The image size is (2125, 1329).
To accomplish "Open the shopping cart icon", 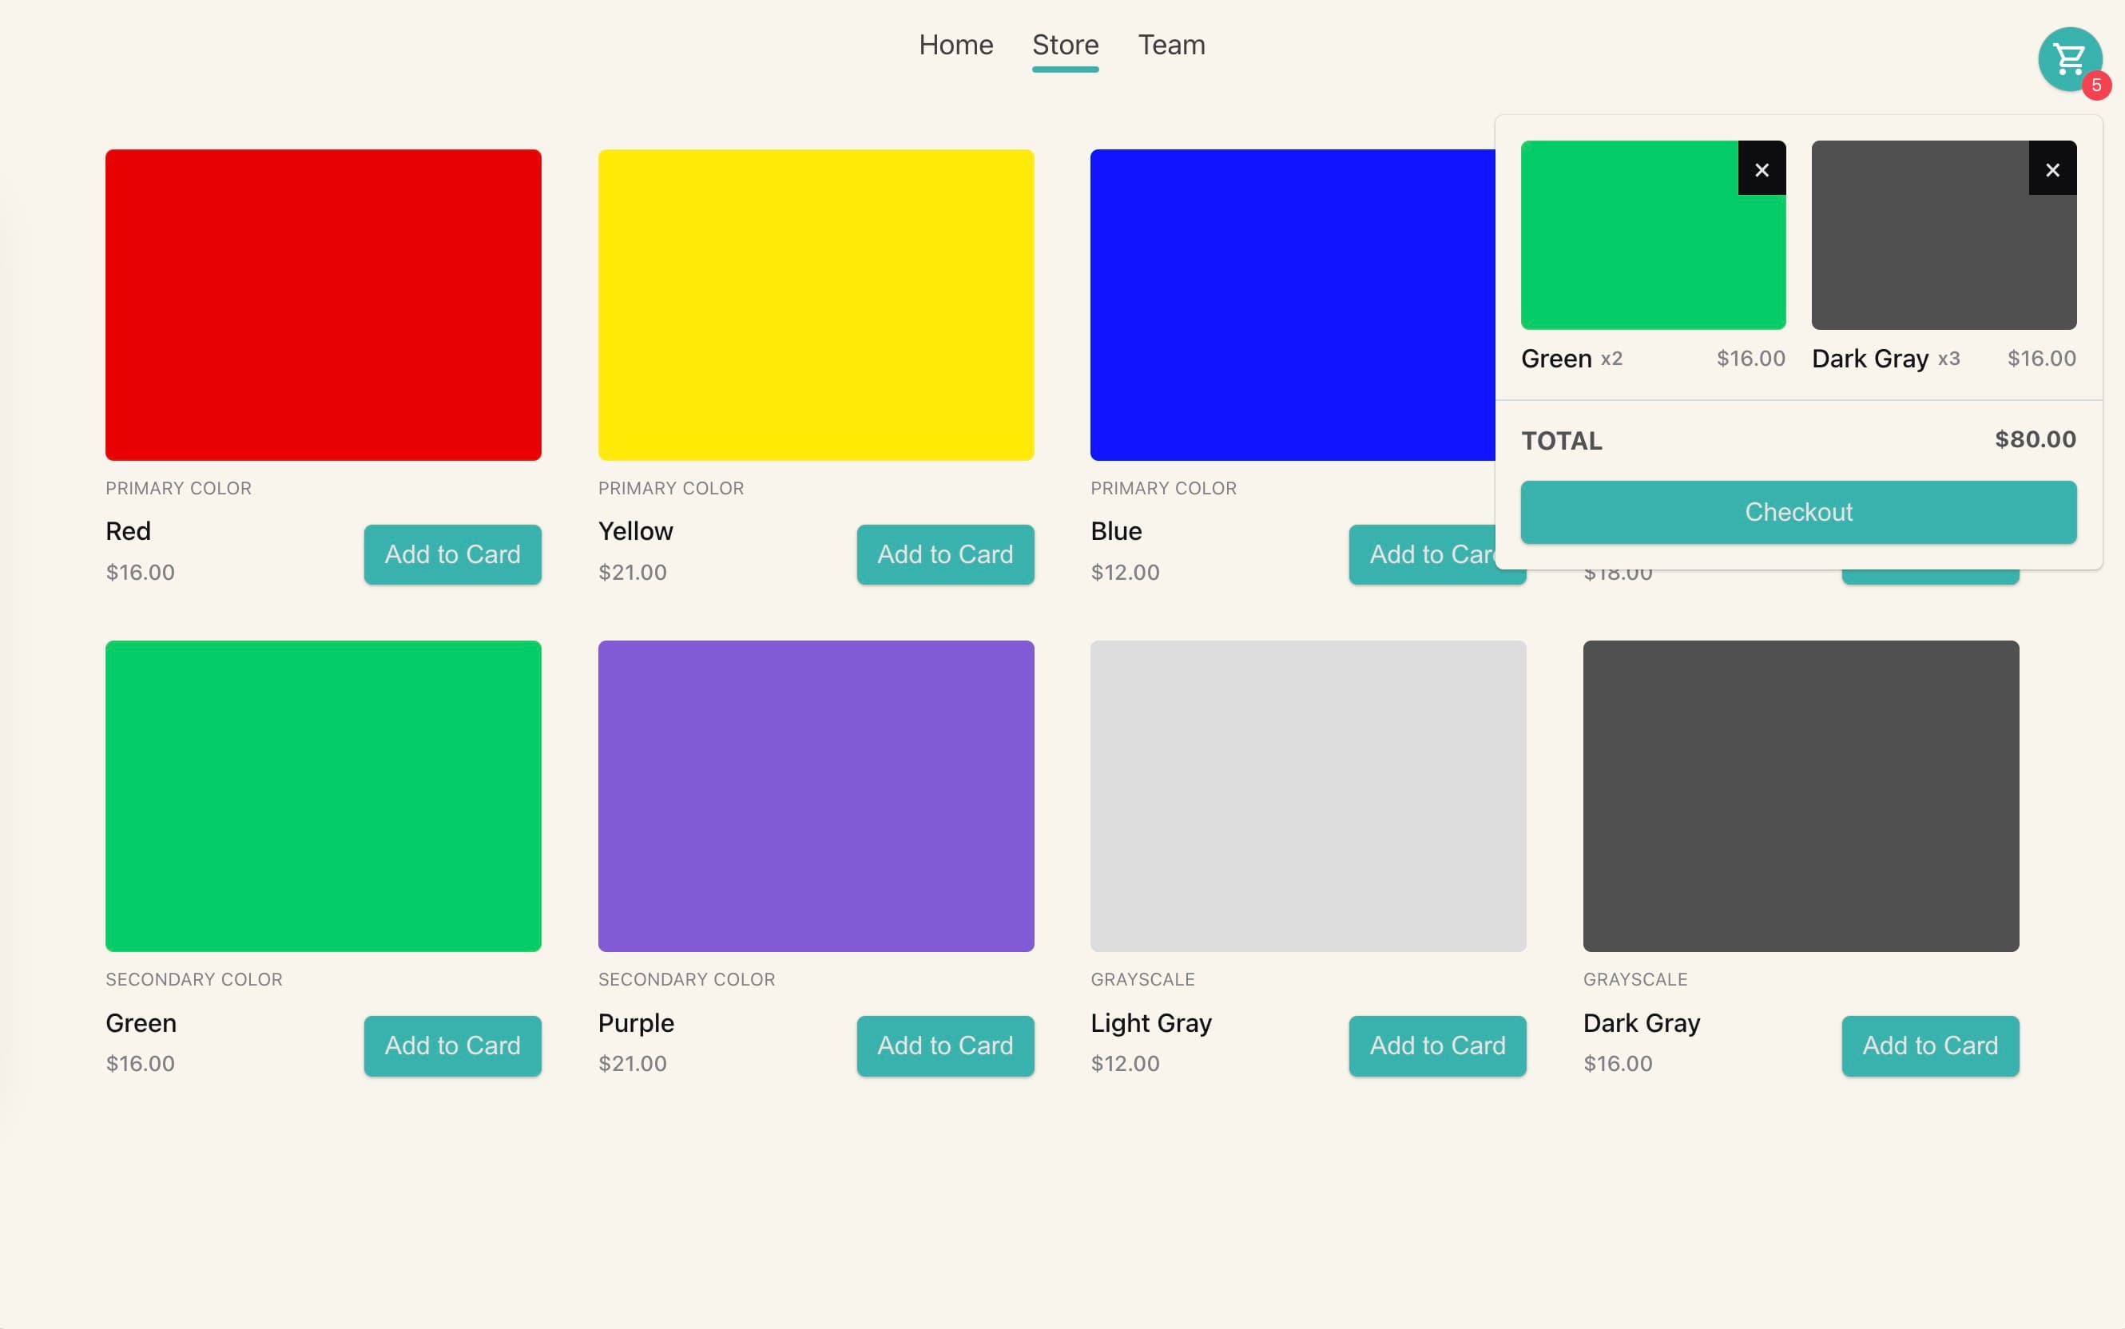I will (2070, 59).
